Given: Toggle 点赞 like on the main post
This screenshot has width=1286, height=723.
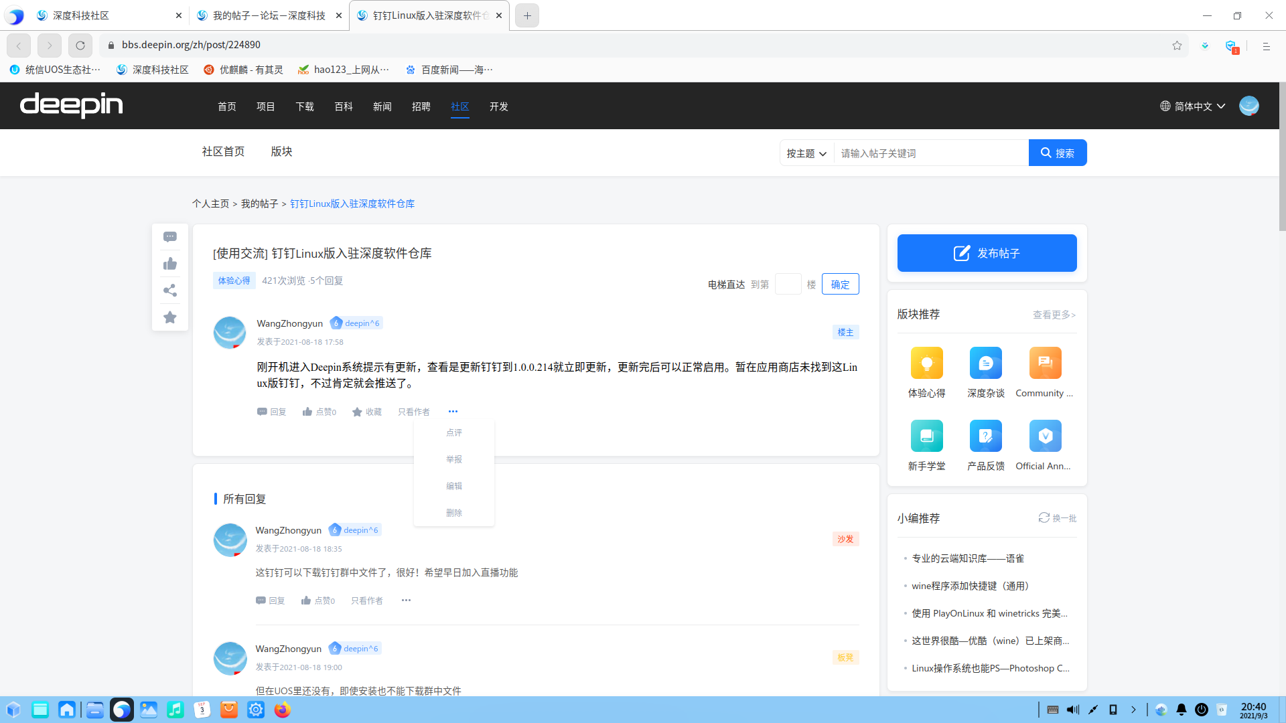Looking at the screenshot, I should [x=319, y=412].
